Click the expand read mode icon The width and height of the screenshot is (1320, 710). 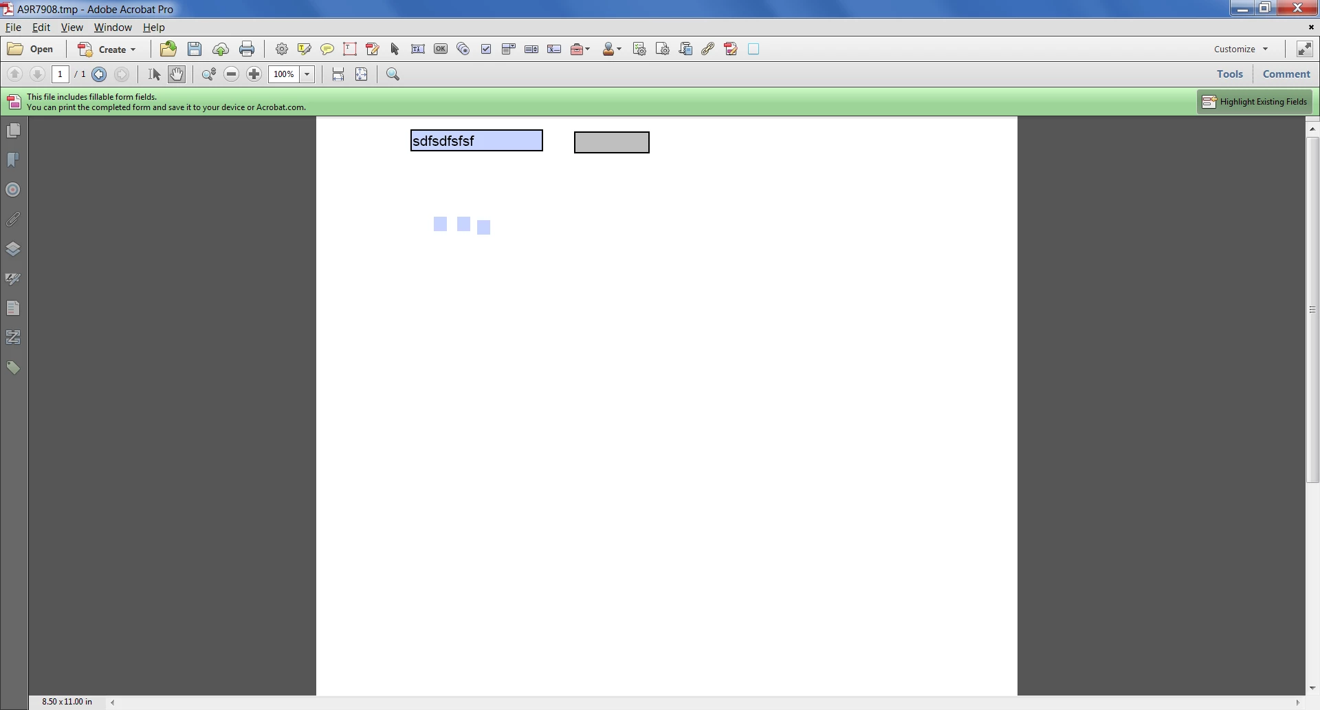[x=1304, y=49]
